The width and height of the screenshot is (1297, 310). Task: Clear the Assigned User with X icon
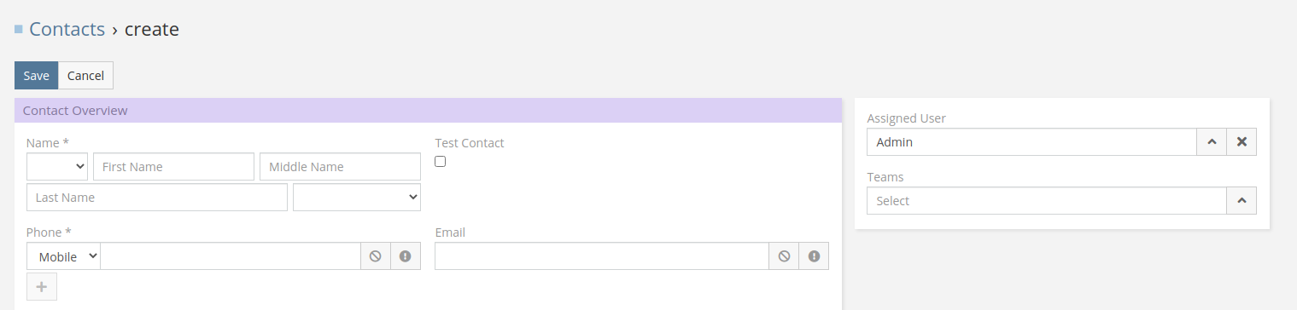tap(1241, 142)
